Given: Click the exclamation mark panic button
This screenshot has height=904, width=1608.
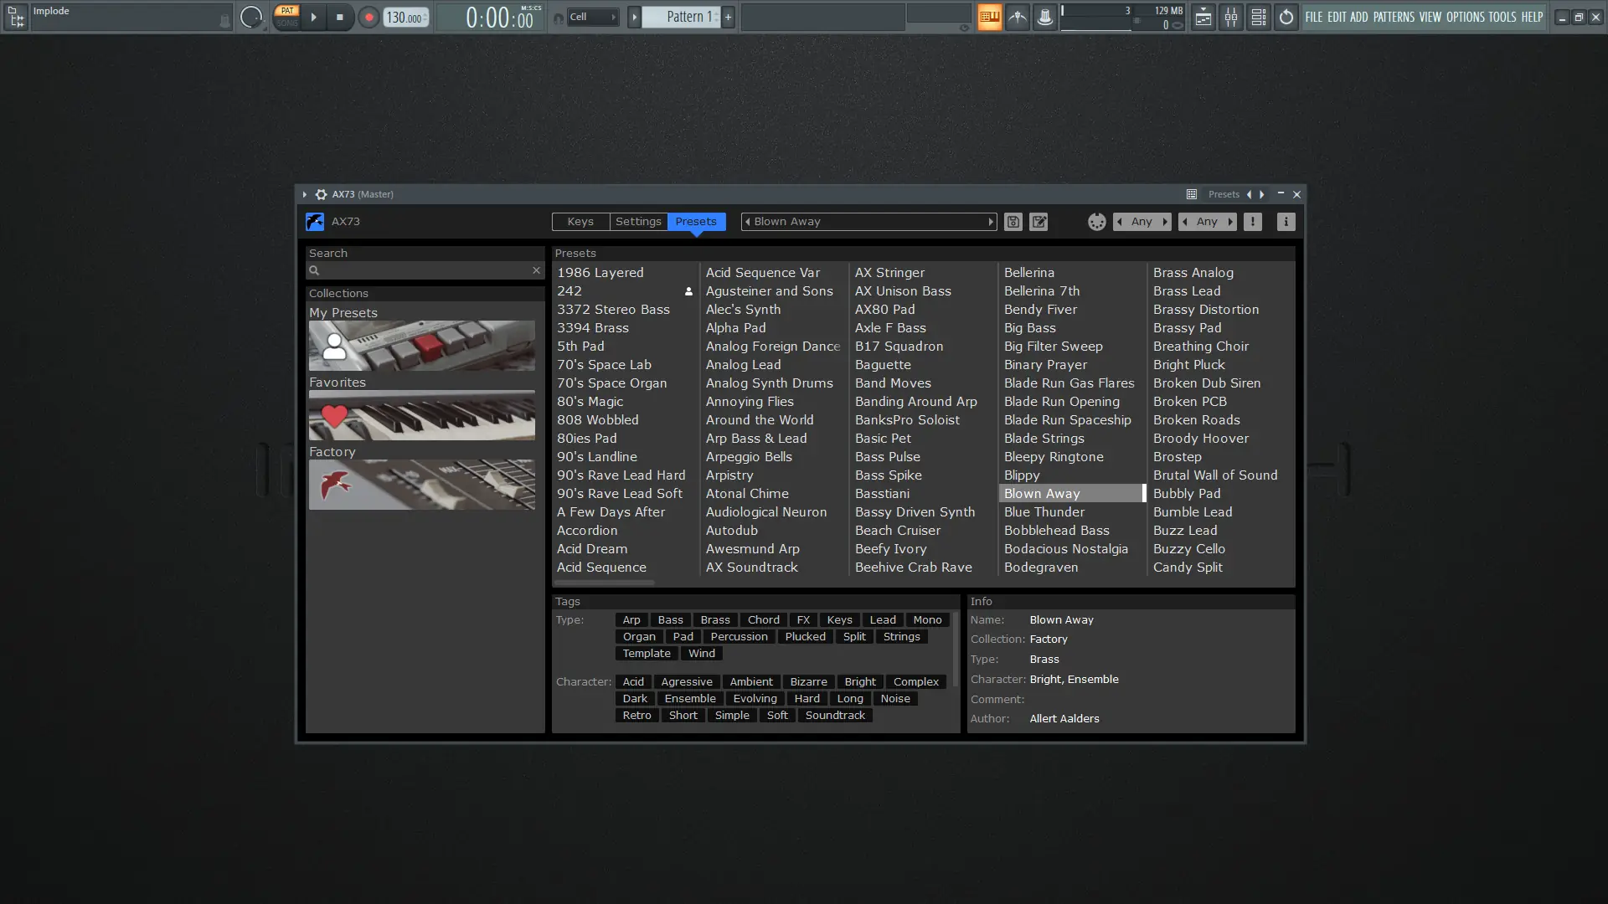Looking at the screenshot, I should [x=1252, y=222].
